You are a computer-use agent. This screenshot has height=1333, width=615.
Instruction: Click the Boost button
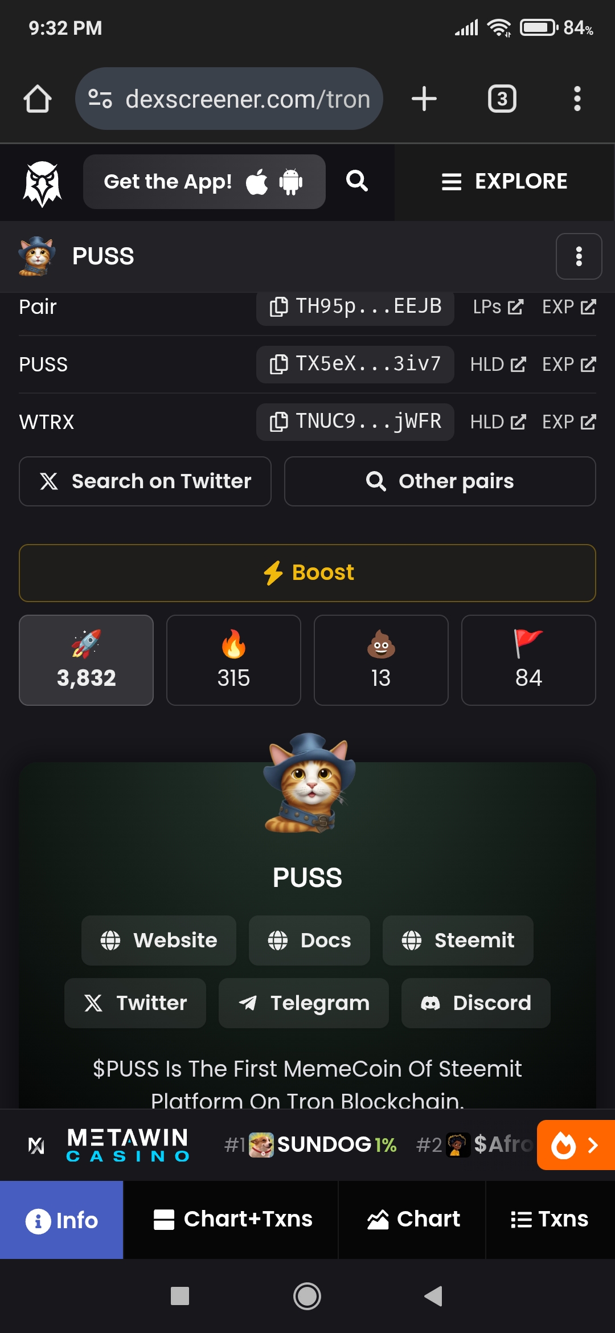pyautogui.click(x=307, y=573)
